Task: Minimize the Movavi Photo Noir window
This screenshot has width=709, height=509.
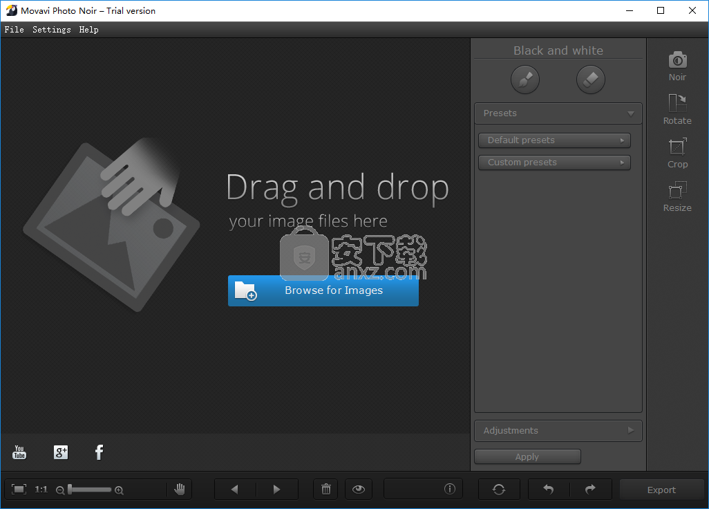Action: 629,10
